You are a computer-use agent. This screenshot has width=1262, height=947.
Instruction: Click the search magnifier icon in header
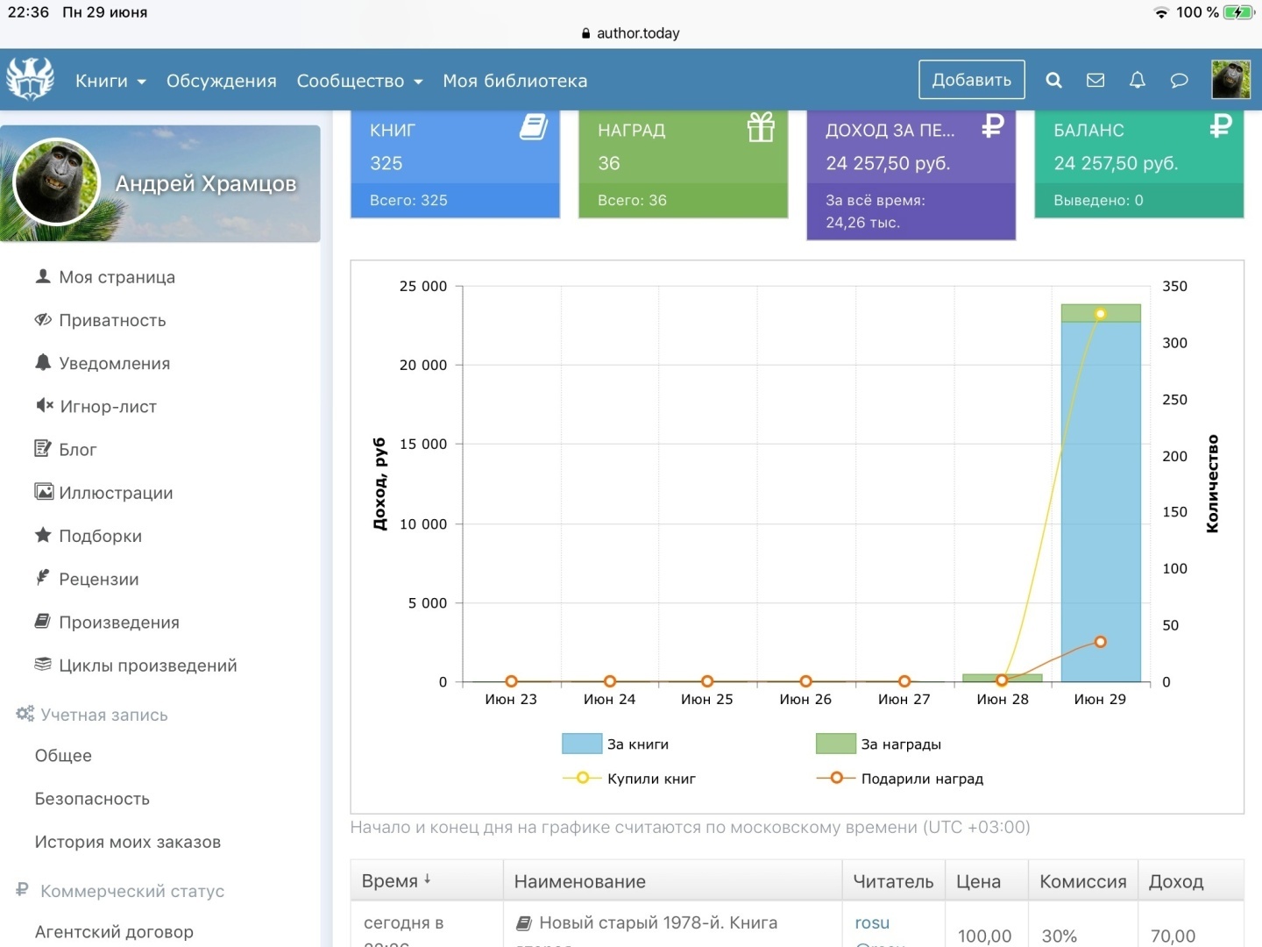pyautogui.click(x=1053, y=81)
